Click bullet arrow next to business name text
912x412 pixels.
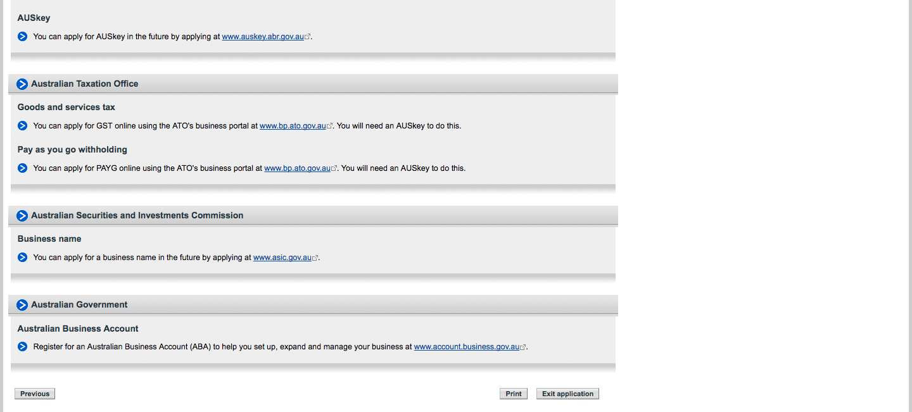(23, 258)
